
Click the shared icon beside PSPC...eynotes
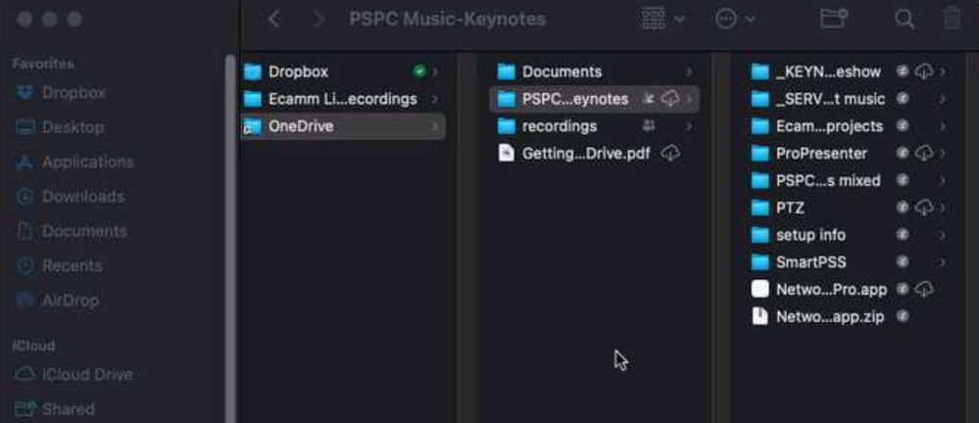650,99
